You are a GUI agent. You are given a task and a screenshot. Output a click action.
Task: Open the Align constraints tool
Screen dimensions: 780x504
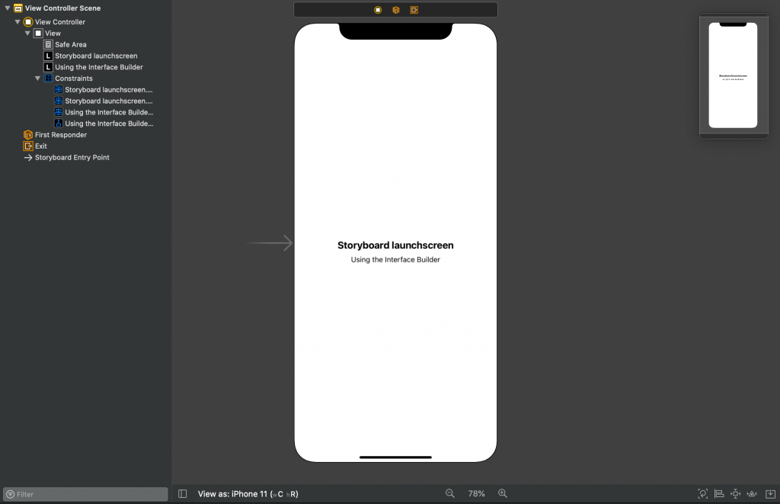click(x=719, y=494)
